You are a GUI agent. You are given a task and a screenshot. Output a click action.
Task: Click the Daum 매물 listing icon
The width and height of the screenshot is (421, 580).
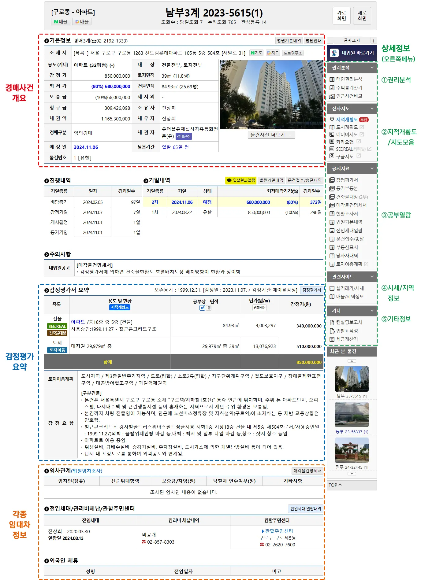(82, 22)
